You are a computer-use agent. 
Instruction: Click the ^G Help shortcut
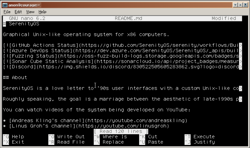click(13, 137)
